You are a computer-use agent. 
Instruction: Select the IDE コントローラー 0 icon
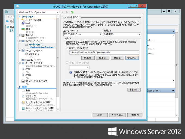23,41
